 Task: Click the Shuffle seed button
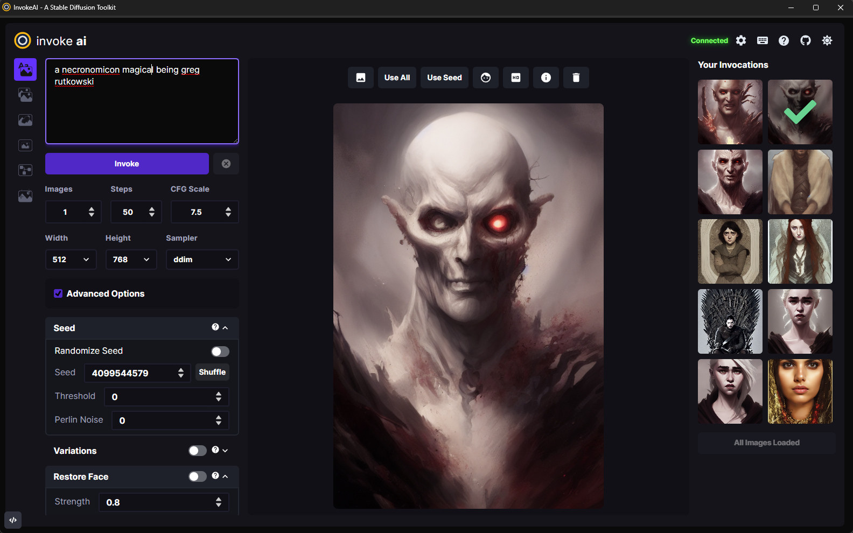[212, 372]
